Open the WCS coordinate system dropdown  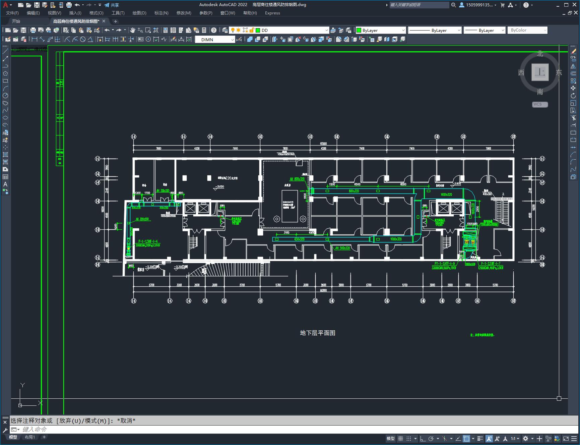540,104
